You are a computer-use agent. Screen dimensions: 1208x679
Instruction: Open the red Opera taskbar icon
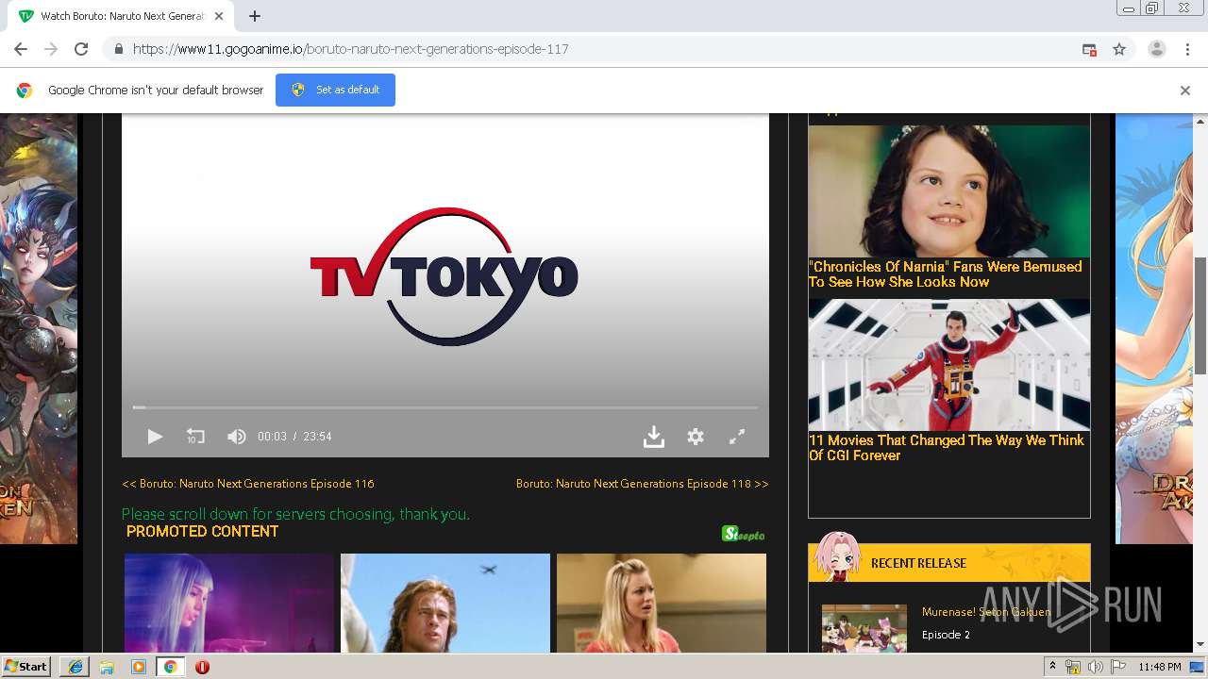pos(202,667)
